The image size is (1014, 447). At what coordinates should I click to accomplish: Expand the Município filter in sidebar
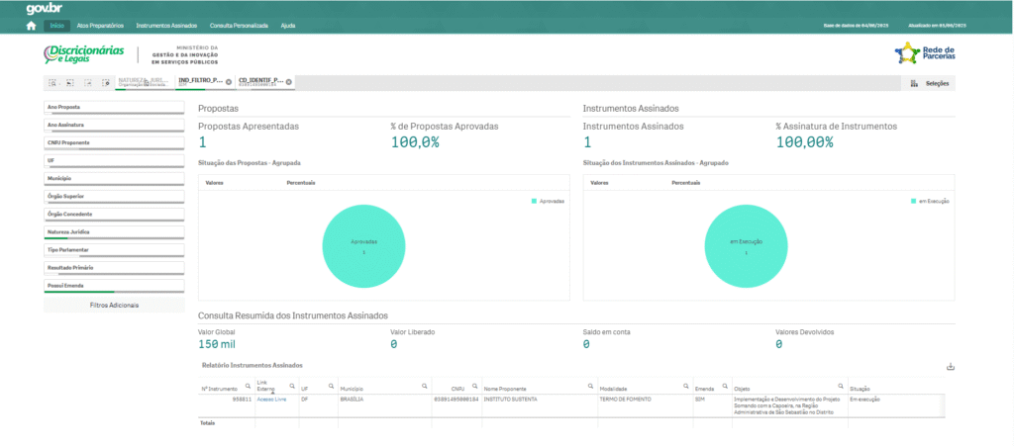[x=115, y=178]
